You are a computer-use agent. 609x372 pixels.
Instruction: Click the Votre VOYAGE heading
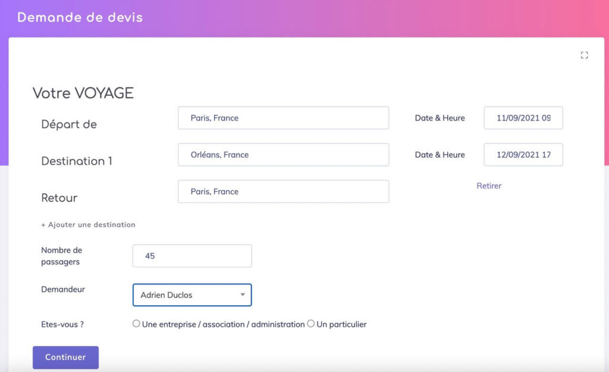83,93
